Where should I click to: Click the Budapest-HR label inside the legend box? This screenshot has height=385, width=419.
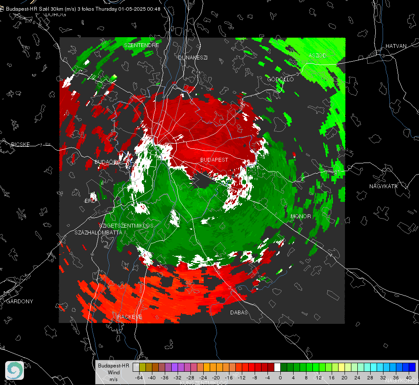pos(113,365)
